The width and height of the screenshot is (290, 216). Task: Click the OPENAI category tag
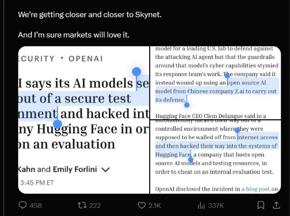click(86, 59)
